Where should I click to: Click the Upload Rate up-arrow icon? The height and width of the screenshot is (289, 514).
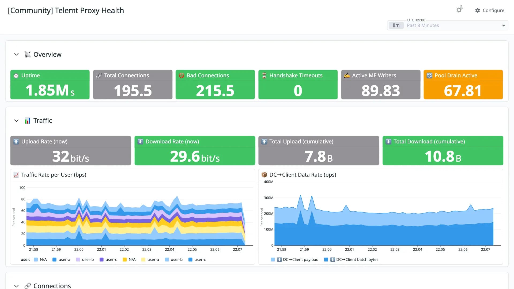coord(16,142)
